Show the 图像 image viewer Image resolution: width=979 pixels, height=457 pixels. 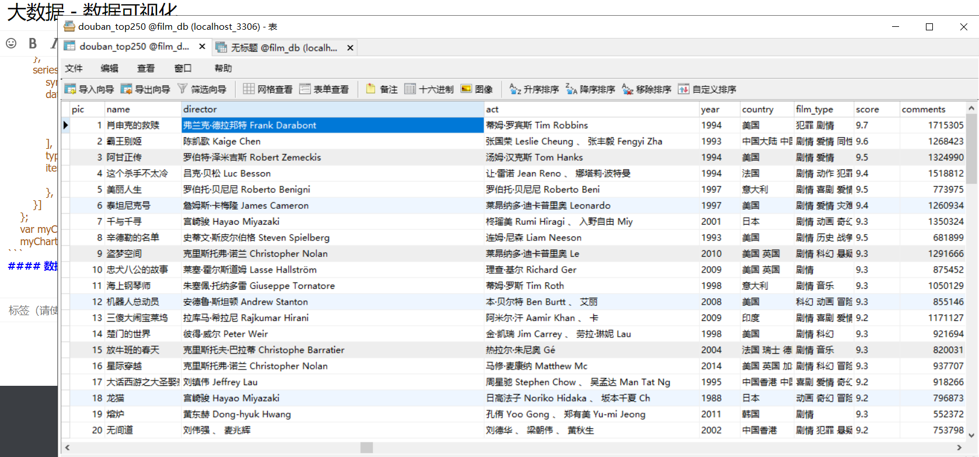tap(477, 89)
